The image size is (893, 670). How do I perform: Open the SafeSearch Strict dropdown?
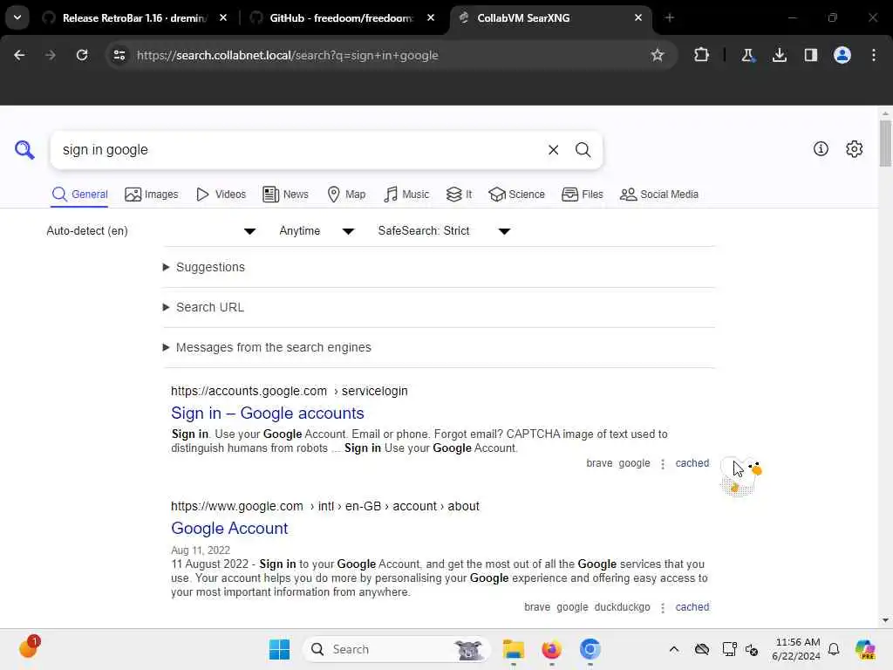pyautogui.click(x=444, y=230)
